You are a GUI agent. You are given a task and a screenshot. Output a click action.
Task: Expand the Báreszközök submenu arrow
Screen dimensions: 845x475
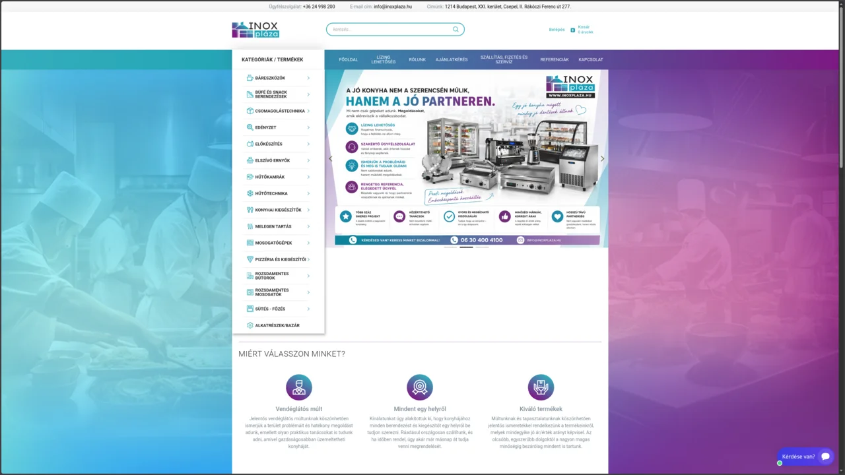tap(308, 78)
